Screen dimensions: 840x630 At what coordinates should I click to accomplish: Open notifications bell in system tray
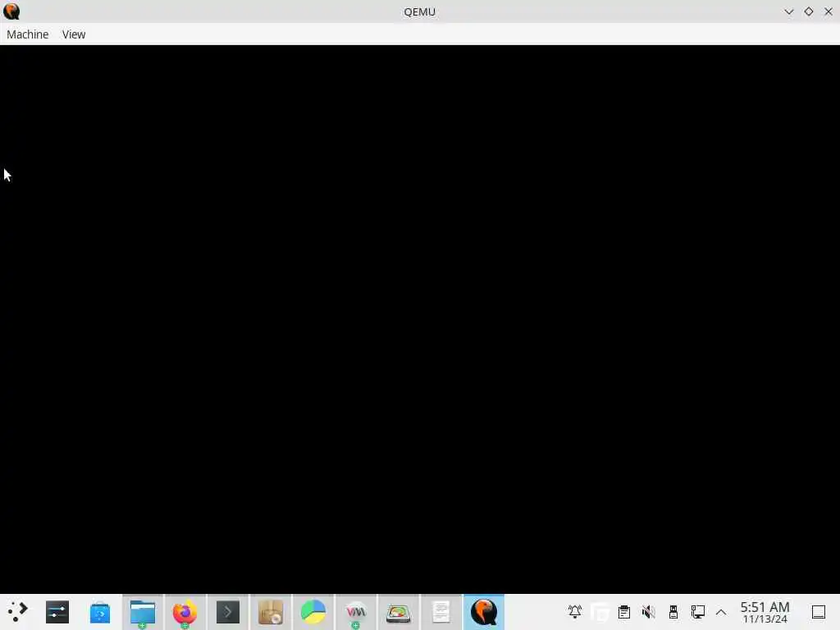click(575, 612)
